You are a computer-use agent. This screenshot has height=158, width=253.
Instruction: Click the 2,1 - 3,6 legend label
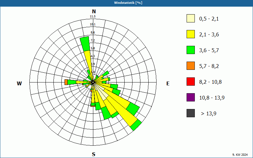[x=209, y=35]
